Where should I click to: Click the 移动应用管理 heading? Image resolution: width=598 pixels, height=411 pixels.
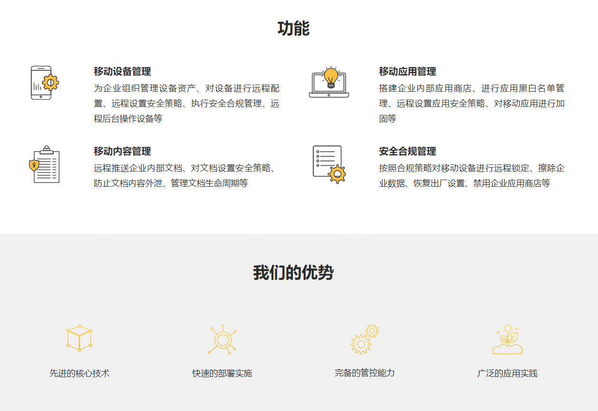click(406, 72)
